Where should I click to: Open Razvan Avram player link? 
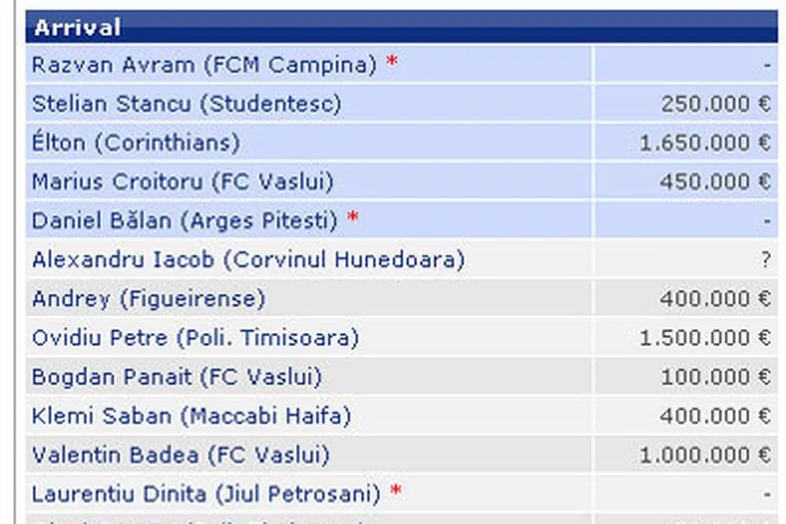click(204, 65)
